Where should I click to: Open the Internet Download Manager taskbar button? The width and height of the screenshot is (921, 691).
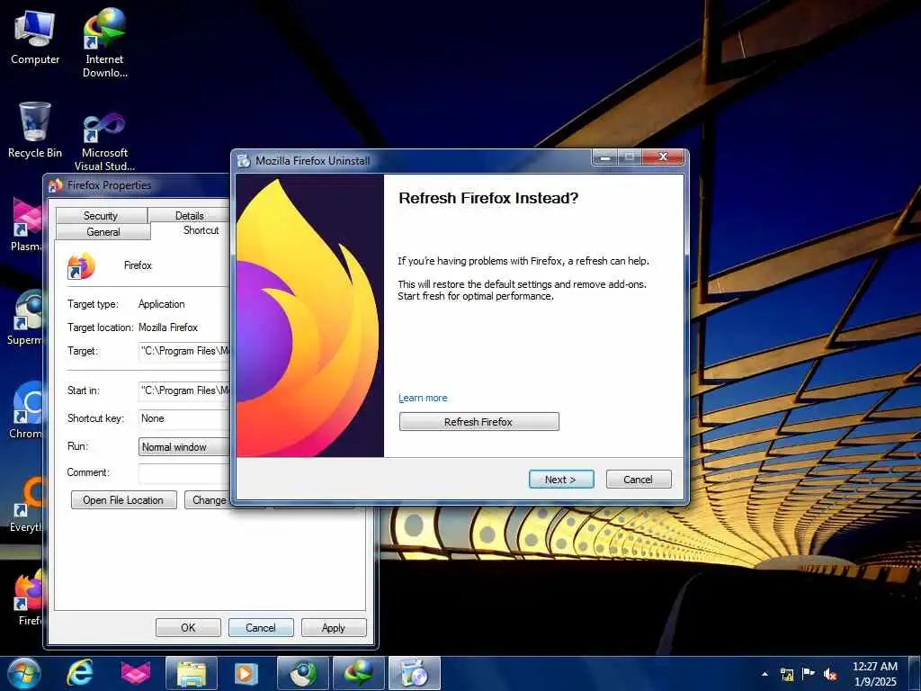[x=359, y=673]
